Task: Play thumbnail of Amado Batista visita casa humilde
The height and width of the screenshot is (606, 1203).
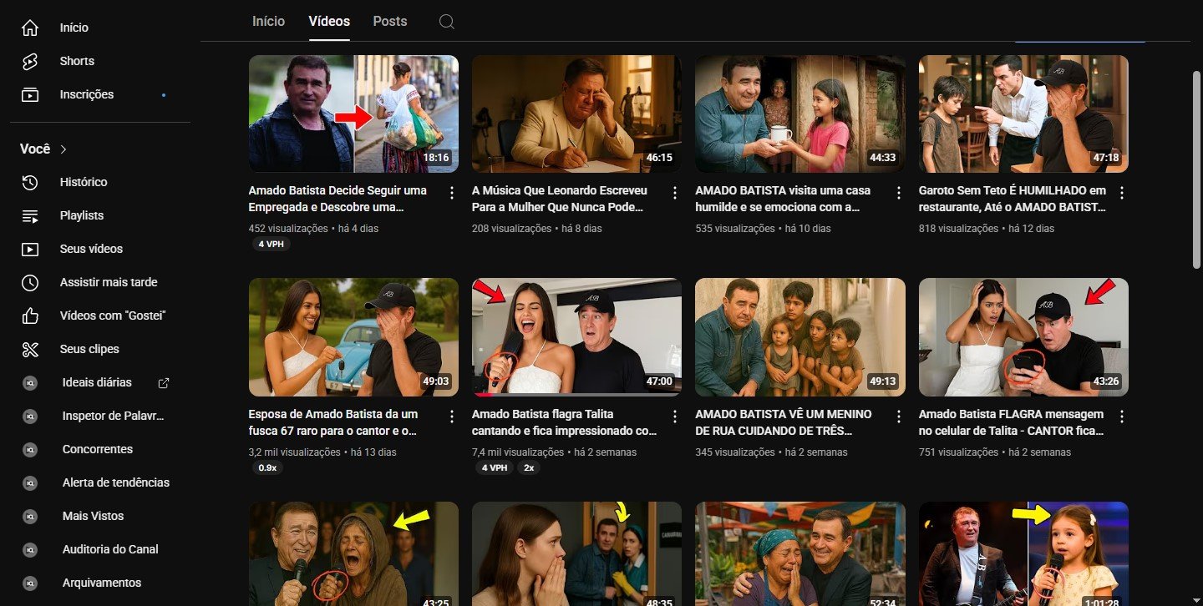Action: pos(799,114)
